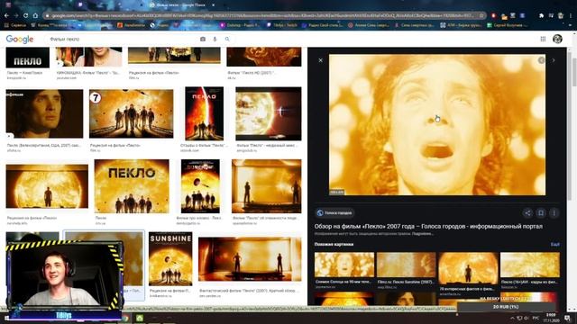
Task: Save the previewed image to collection
Action: coord(541,212)
